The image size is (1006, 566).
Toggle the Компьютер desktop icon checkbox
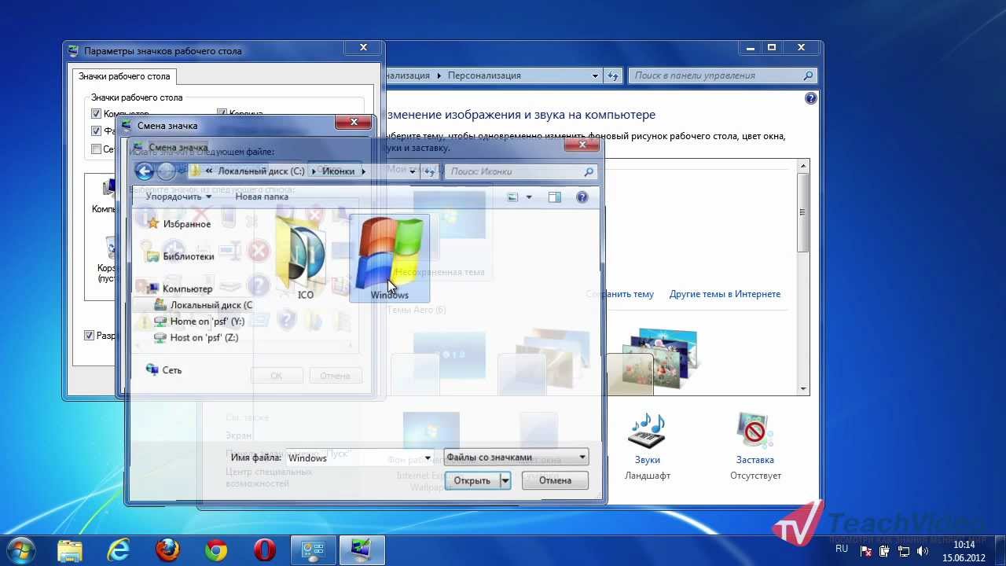pyautogui.click(x=97, y=114)
